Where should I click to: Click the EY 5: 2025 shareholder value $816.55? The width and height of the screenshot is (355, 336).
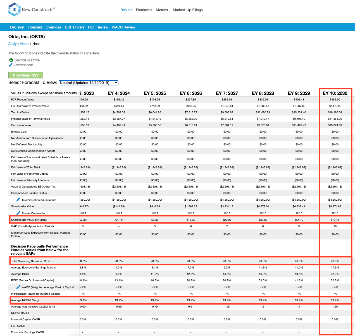tap(155, 207)
